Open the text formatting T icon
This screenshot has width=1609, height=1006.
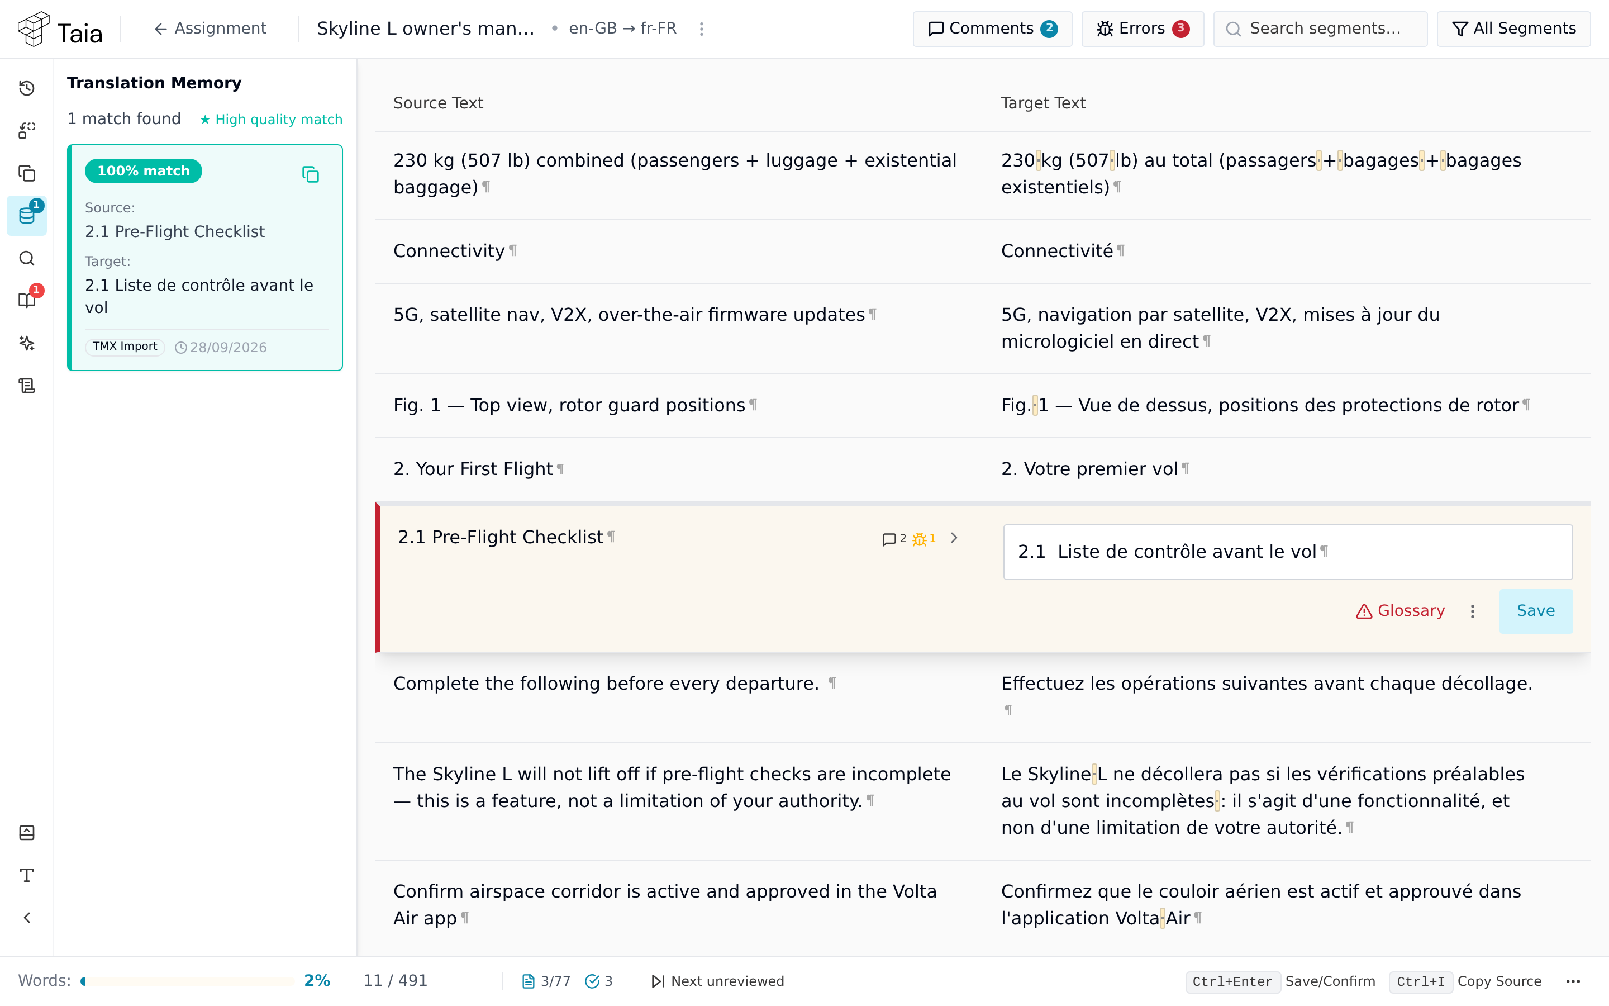point(27,875)
